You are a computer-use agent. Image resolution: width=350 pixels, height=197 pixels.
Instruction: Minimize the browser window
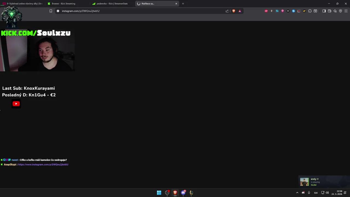point(329,4)
